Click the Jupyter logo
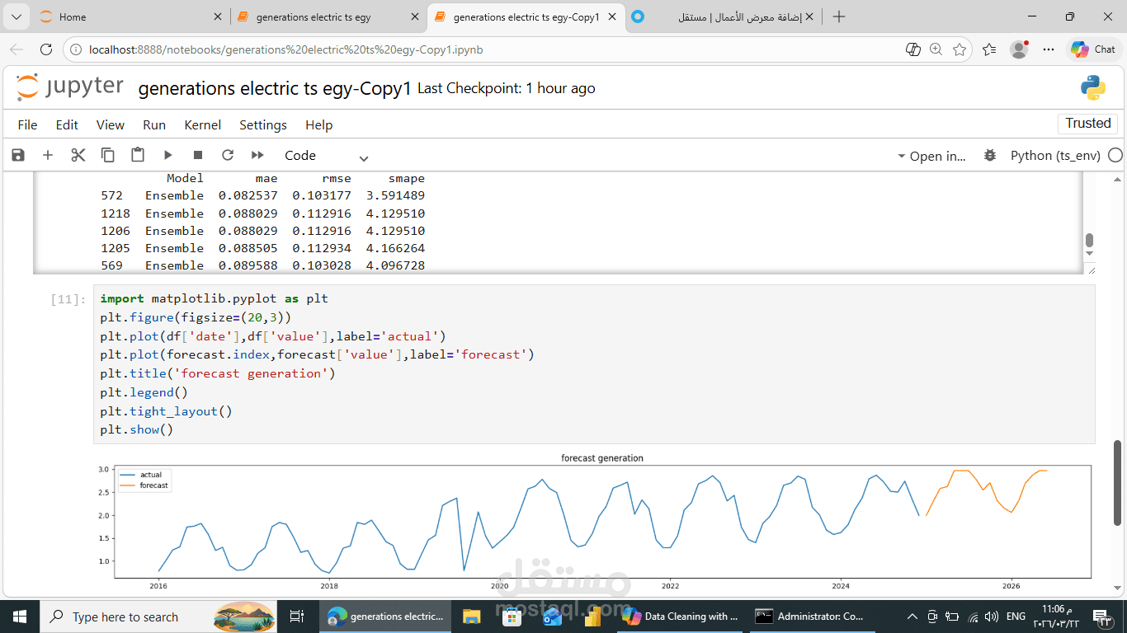This screenshot has height=633, width=1127. point(70,87)
